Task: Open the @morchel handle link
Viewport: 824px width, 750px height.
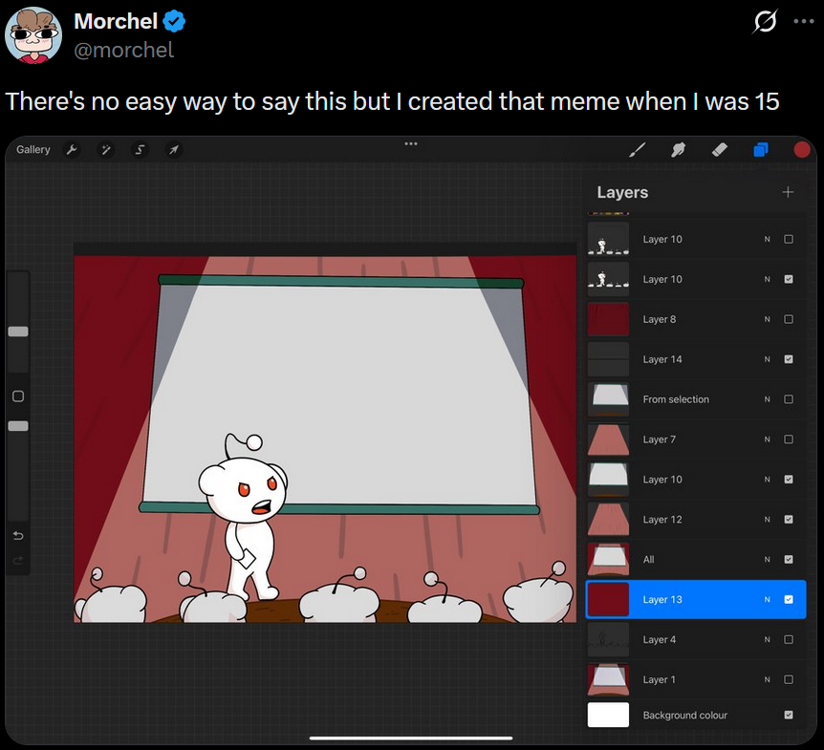Action: pyautogui.click(x=124, y=51)
